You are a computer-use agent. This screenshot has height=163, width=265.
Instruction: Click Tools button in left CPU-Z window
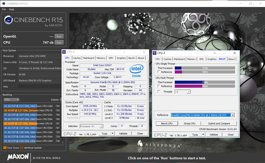[x=105, y=134]
